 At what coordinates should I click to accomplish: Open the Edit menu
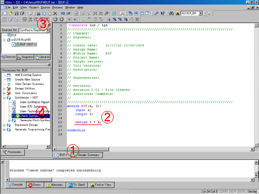pos(16,8)
